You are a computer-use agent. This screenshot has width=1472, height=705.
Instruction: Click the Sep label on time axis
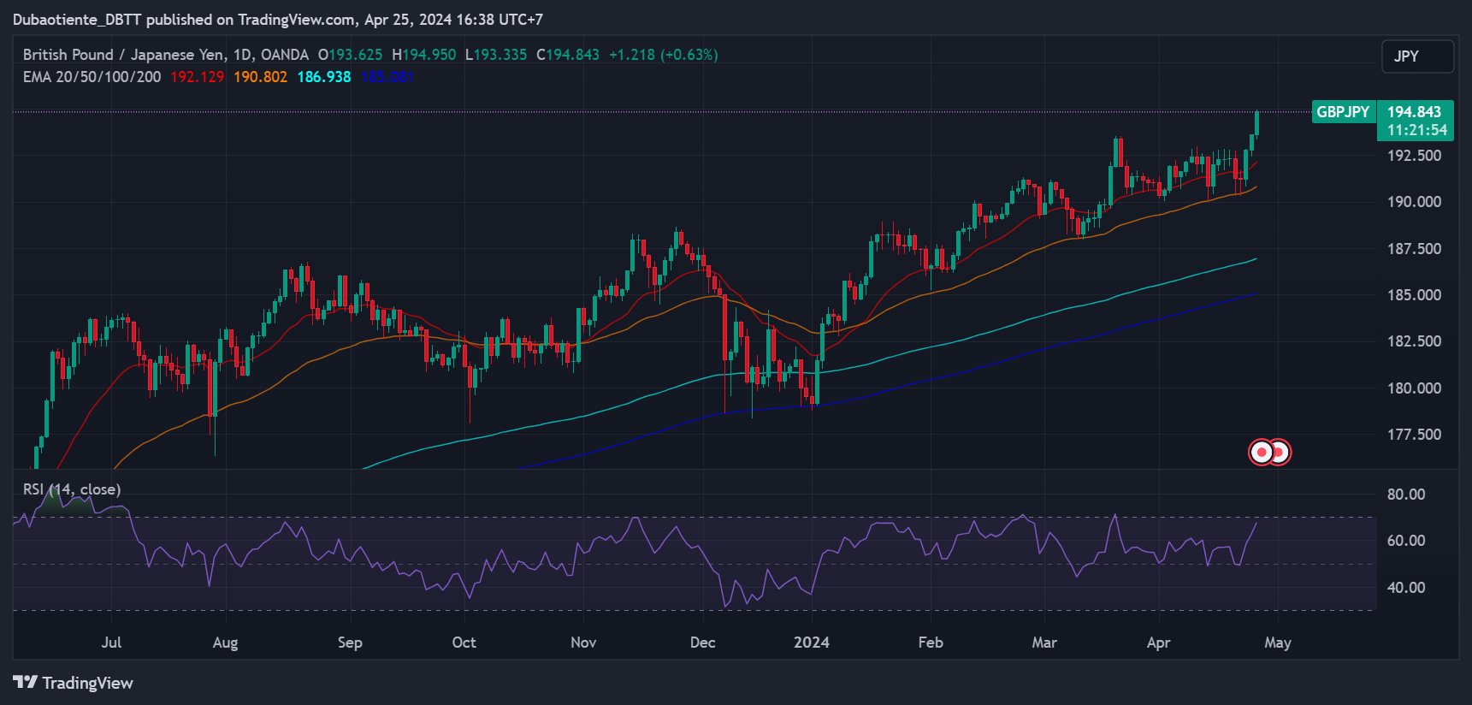[x=350, y=643]
